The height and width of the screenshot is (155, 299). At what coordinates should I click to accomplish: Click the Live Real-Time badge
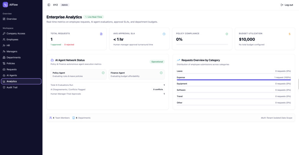pos(93,17)
